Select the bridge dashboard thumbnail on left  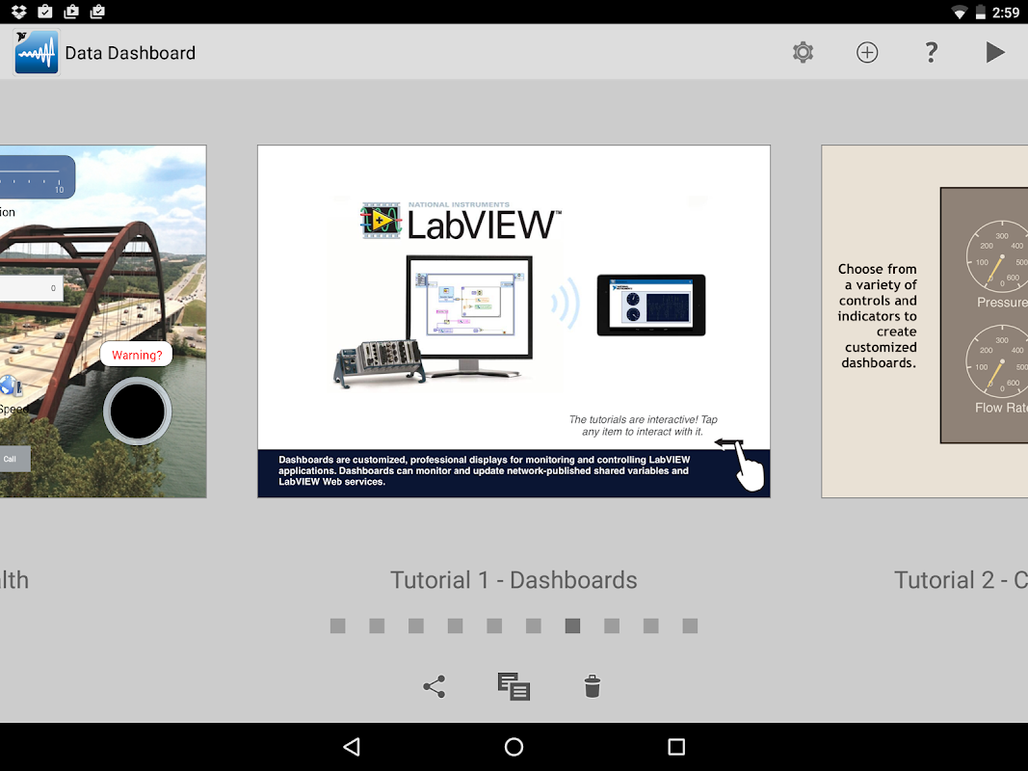(x=103, y=321)
